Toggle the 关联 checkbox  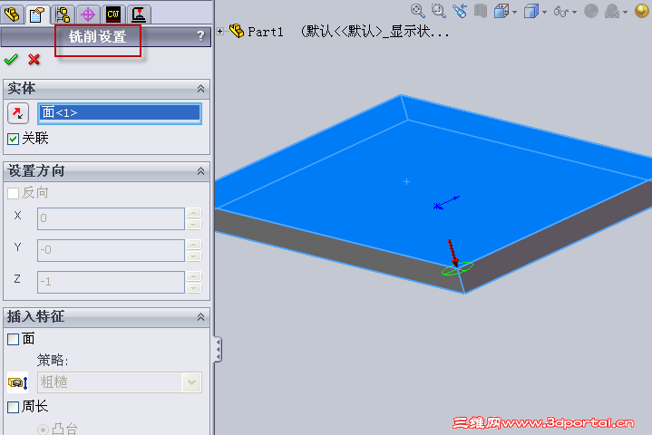coord(14,139)
